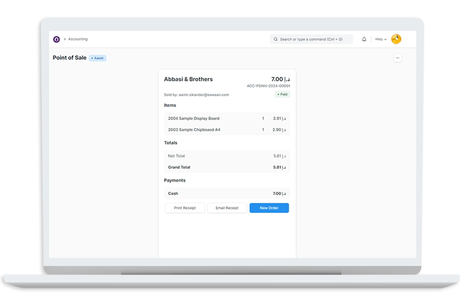This screenshot has height=294, width=460.
Task: Click the app logo in the navbar
Action: click(56, 39)
